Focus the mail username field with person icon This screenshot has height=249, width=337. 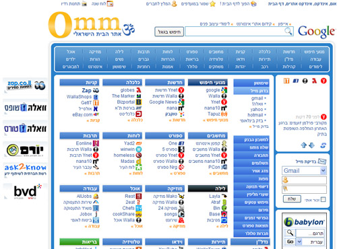pyautogui.click(x=304, y=180)
